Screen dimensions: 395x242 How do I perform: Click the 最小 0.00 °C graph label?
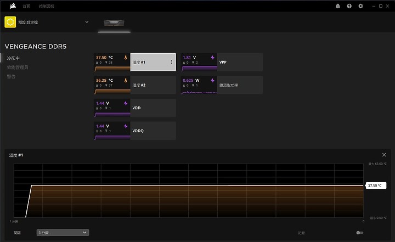pos(378,218)
